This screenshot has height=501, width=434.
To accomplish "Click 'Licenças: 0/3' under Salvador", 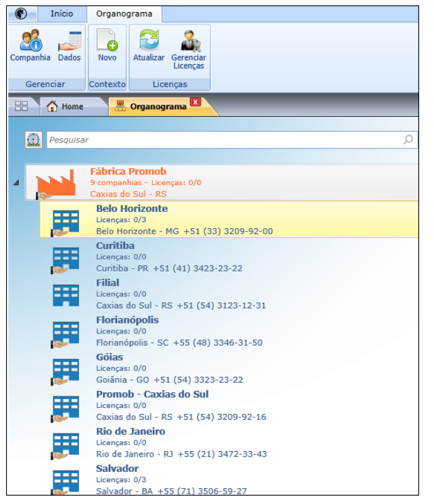I will (x=121, y=479).
